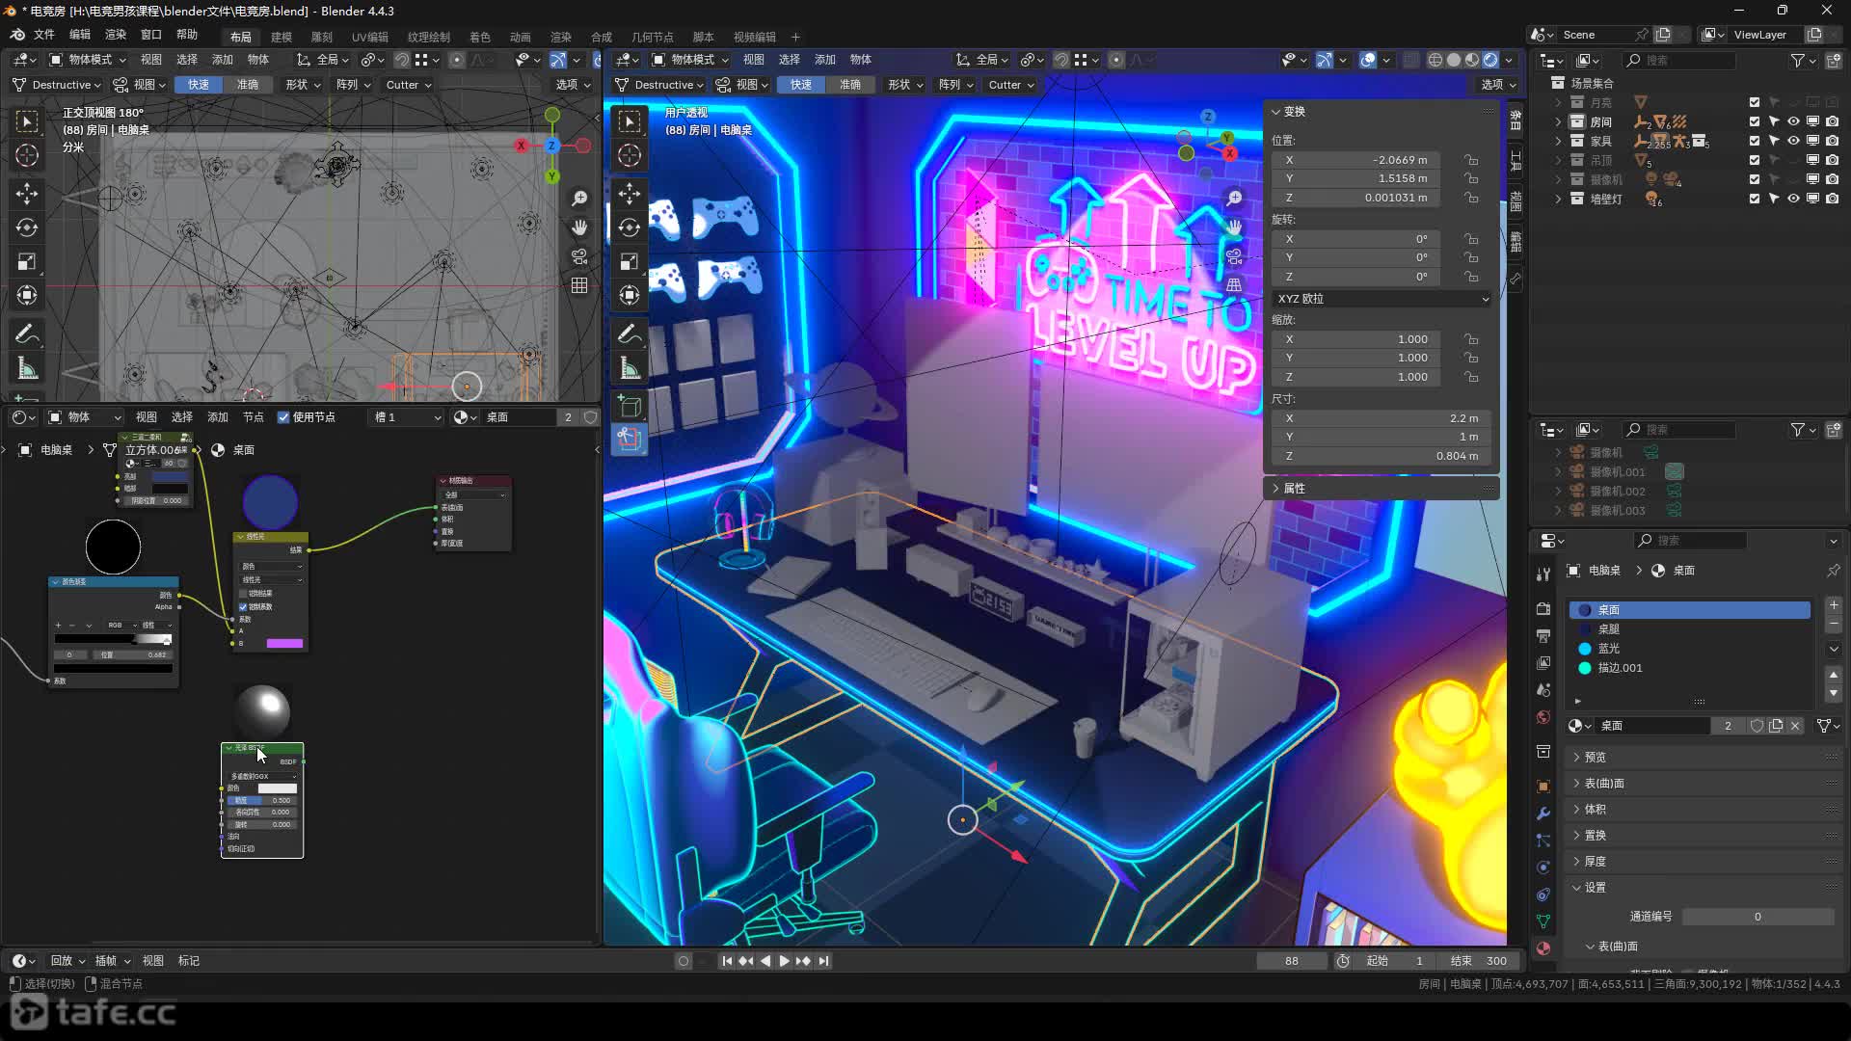Select the Annotate tool in right viewport
Screen dimensions: 1851x1041
pos(630,334)
